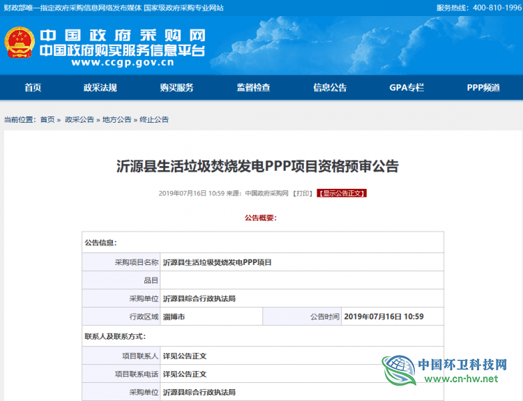Switch to the PPP频道 channel
Viewport: 523px width, 401px height.
pyautogui.click(x=483, y=88)
